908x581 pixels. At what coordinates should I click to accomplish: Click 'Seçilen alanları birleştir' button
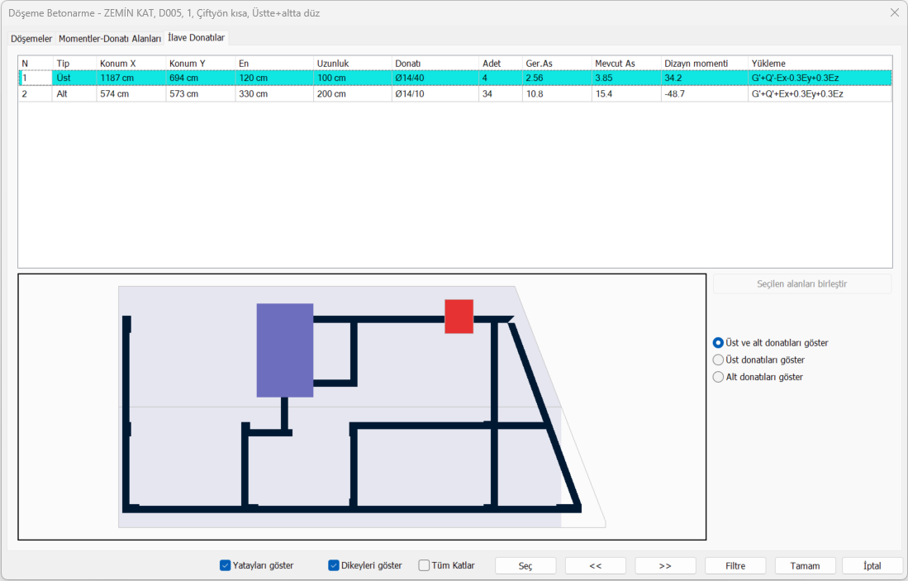point(802,283)
